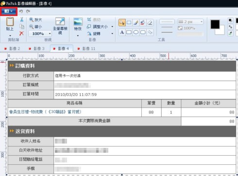Screen dimensions: 238x176
Task: Select the diagonal line tool
Action: [150, 32]
